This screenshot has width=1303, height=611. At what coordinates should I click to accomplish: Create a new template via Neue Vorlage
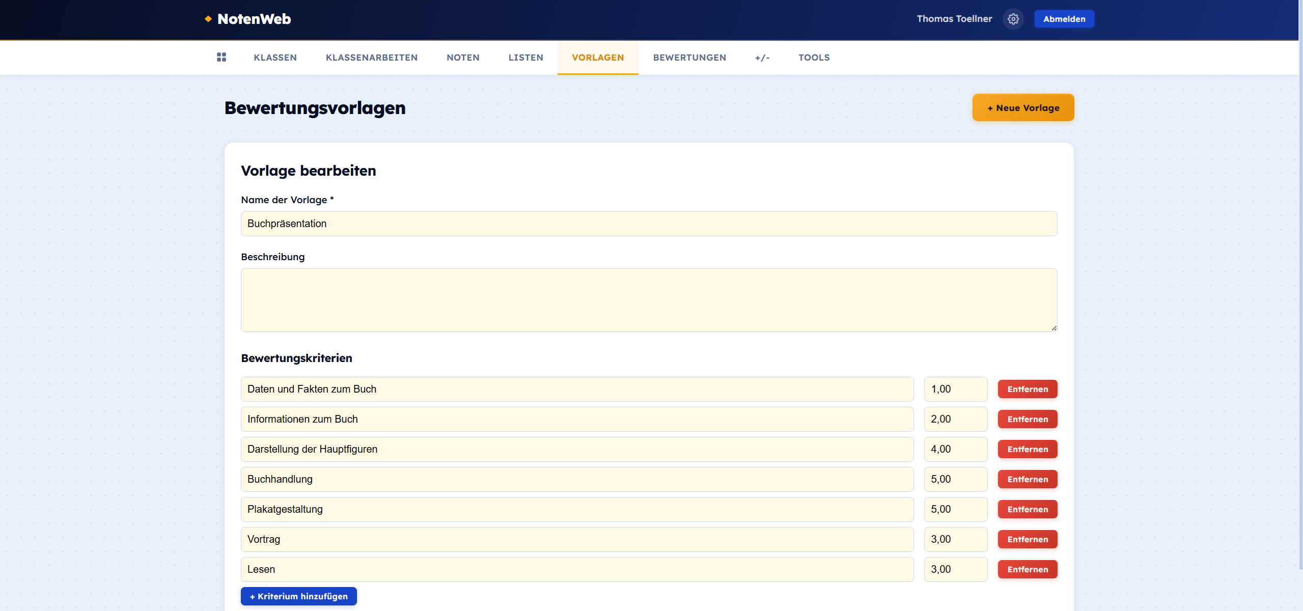pyautogui.click(x=1022, y=107)
